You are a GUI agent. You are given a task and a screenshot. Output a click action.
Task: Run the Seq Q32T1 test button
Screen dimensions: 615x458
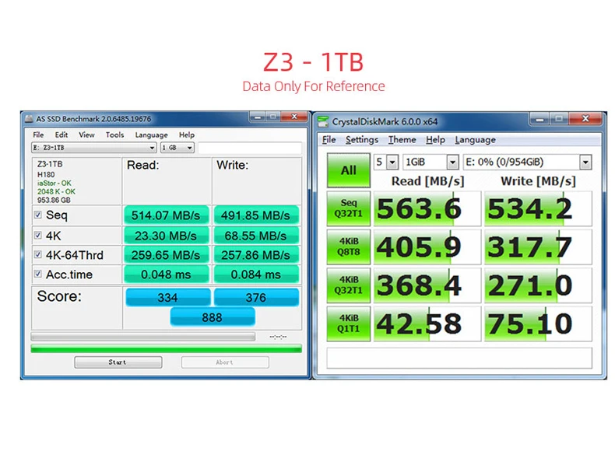[x=348, y=208]
